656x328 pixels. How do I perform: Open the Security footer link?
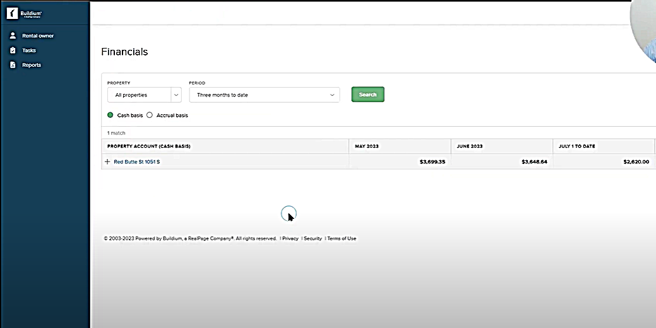pyautogui.click(x=313, y=238)
